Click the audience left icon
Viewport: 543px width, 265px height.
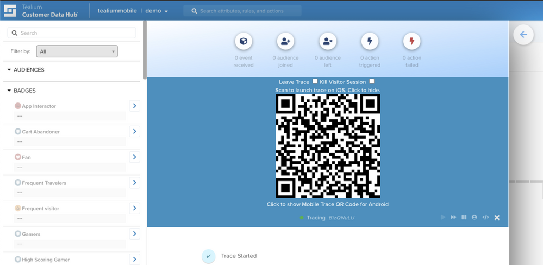pyautogui.click(x=327, y=42)
